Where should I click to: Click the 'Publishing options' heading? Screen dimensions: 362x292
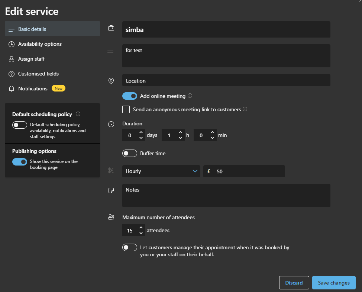(x=34, y=151)
